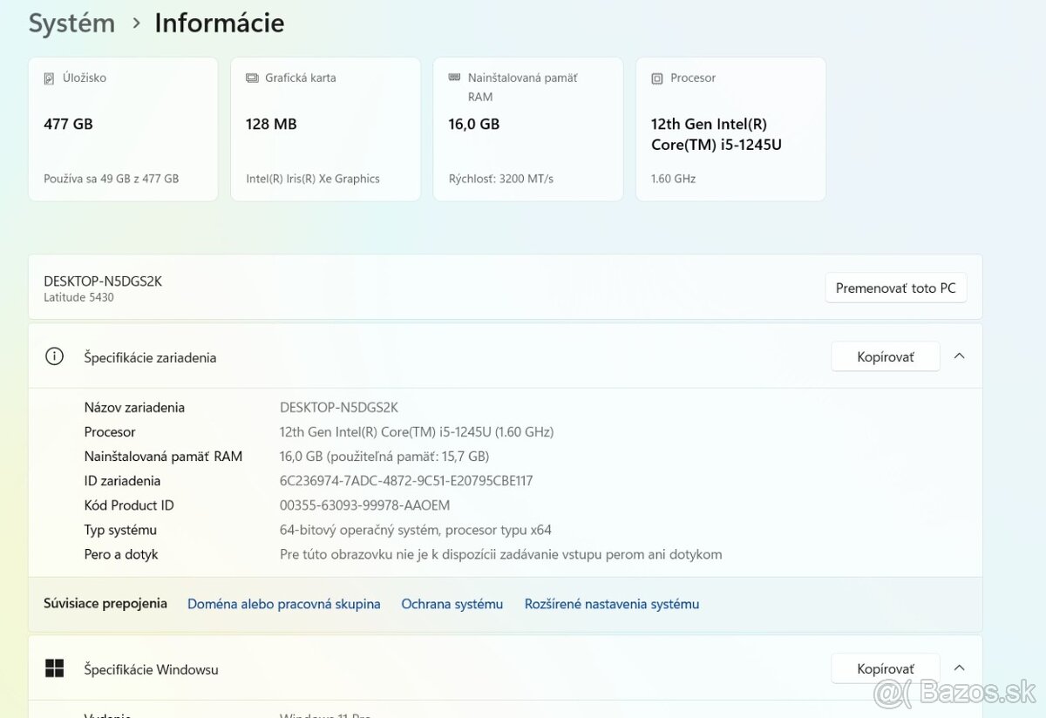Select Informácie in the breadcrumb header

coord(219,23)
